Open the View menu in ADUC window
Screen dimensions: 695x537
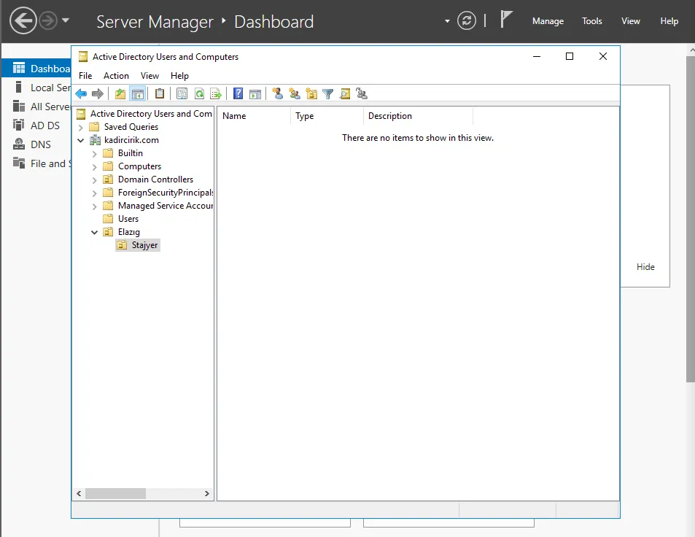pos(150,76)
